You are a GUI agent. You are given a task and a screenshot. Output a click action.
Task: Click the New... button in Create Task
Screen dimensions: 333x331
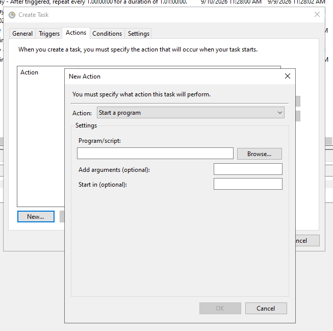pyautogui.click(x=36, y=216)
